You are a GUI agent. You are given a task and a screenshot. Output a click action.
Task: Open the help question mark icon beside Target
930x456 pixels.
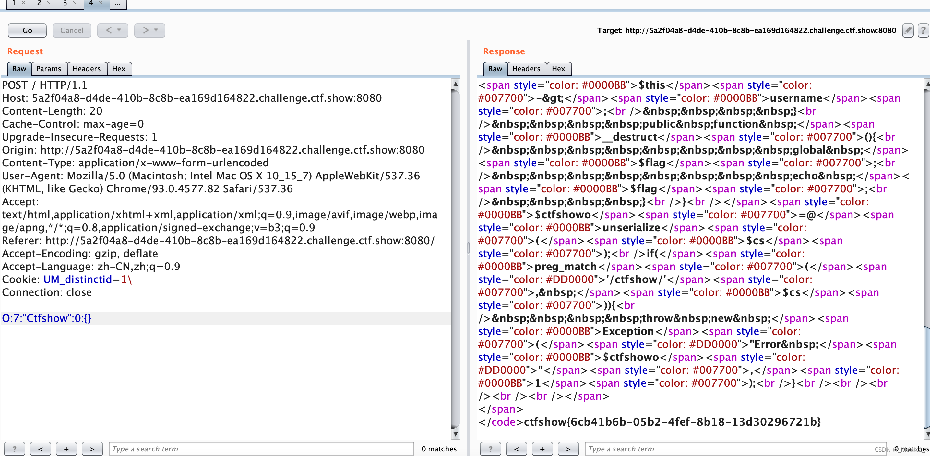coord(923,31)
